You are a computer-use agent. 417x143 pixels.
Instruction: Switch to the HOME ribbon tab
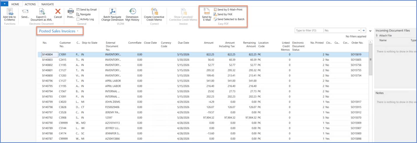(x=15, y=4)
